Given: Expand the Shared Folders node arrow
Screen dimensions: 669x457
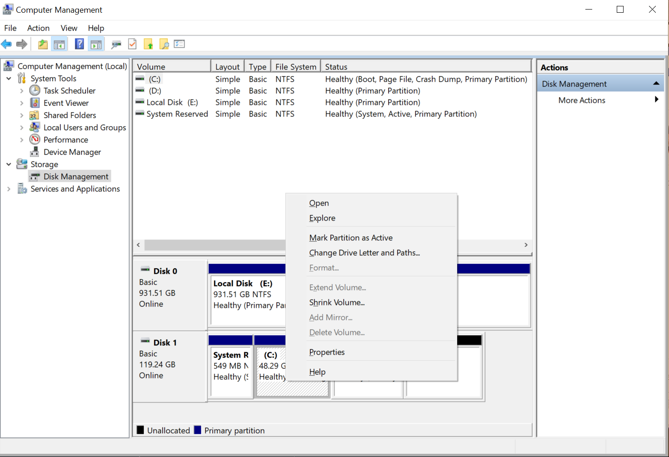Looking at the screenshot, I should (21, 115).
